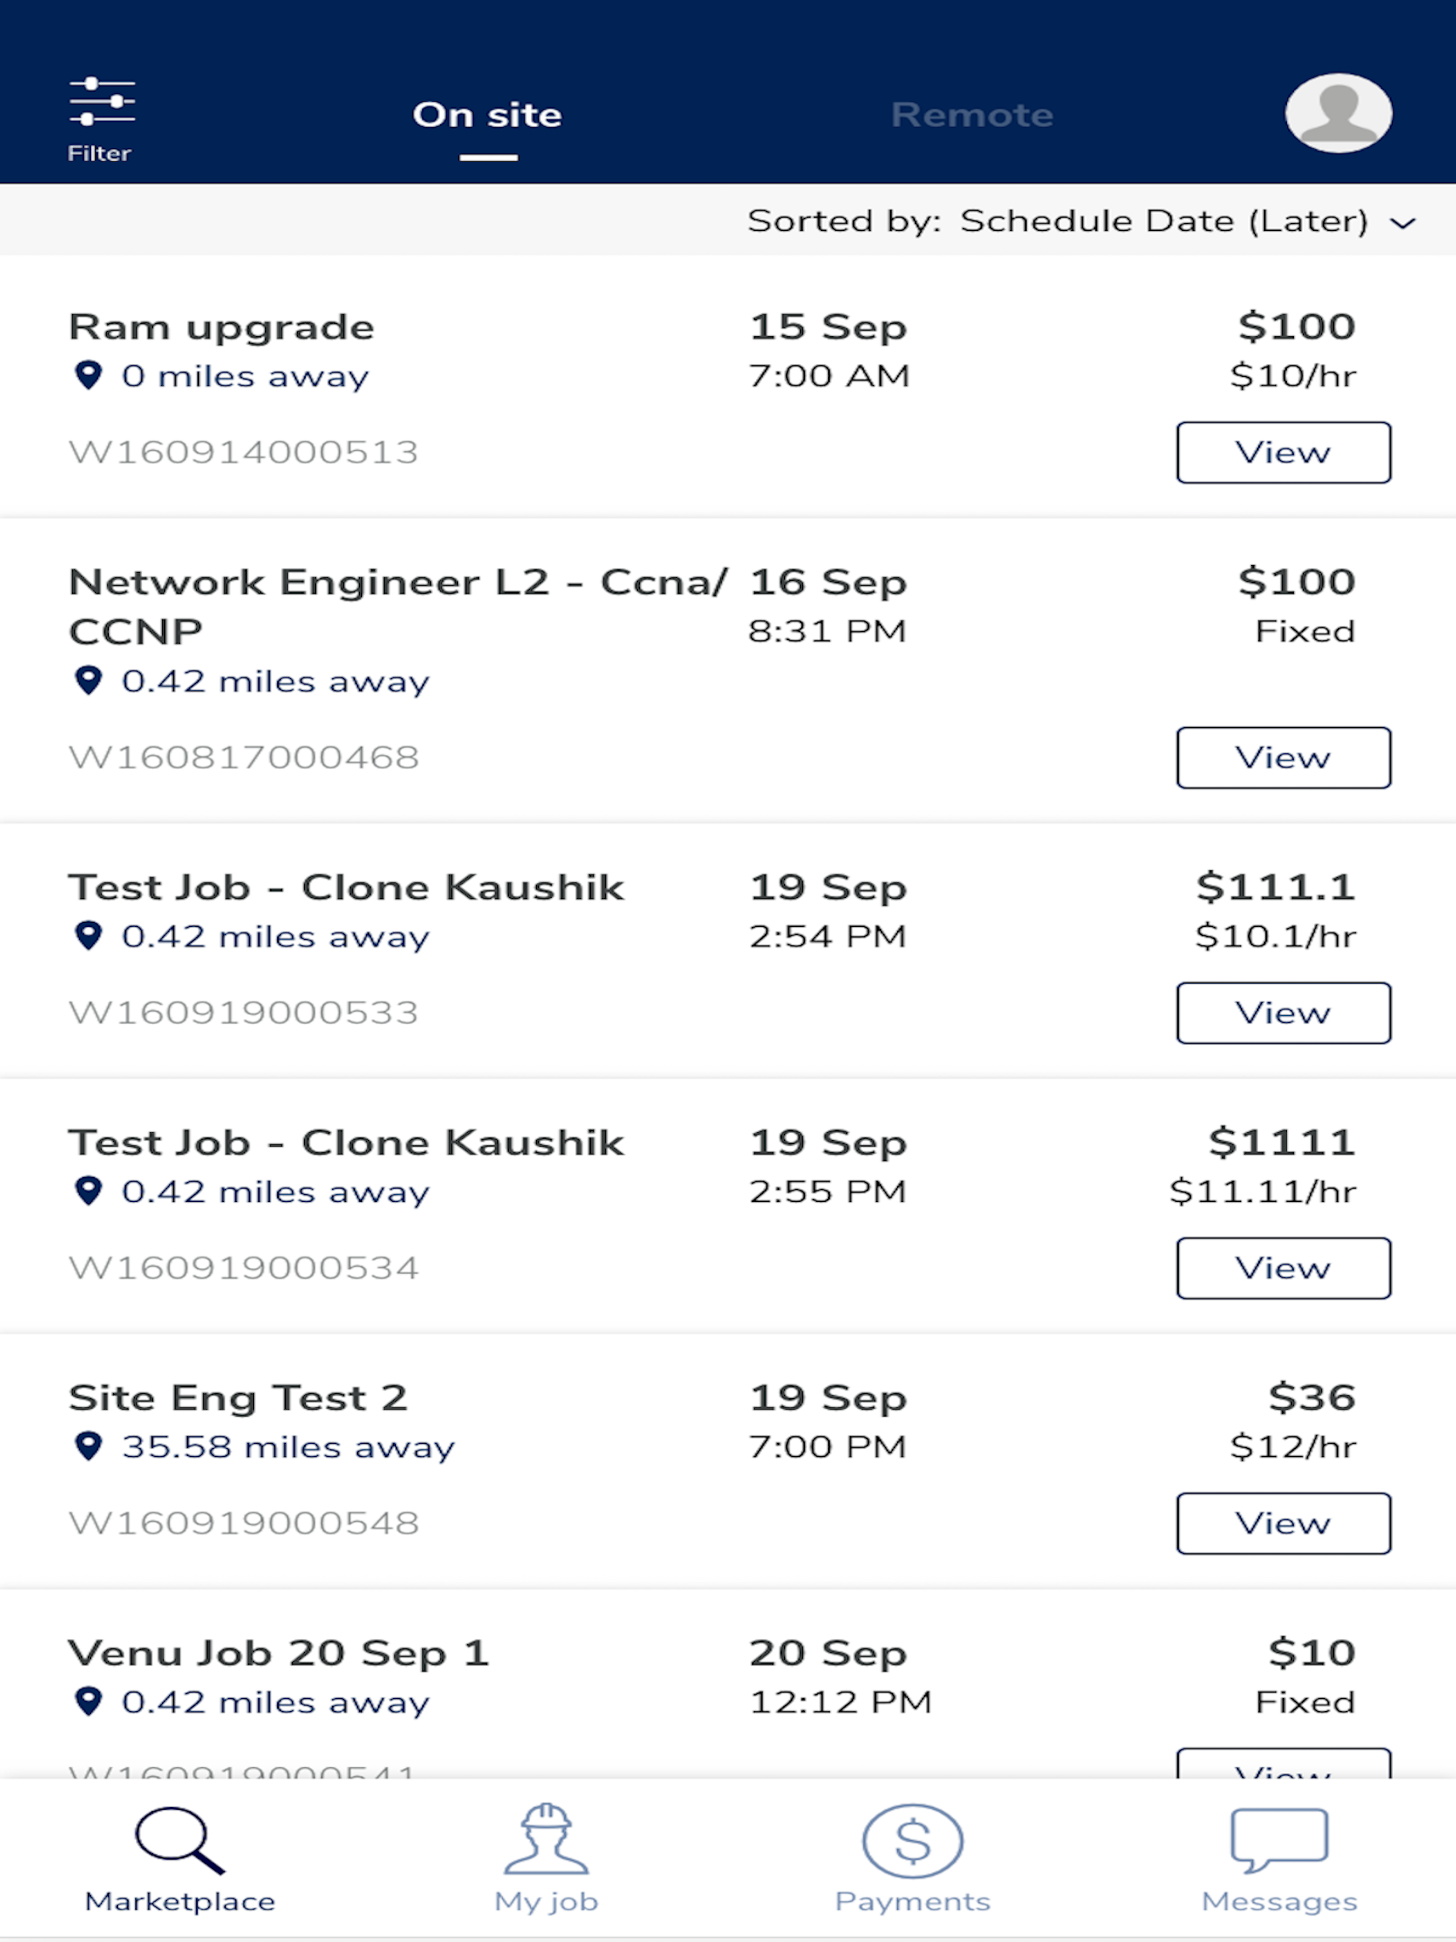Tap location pin for Venu Job 20 Sep 1

point(88,1702)
